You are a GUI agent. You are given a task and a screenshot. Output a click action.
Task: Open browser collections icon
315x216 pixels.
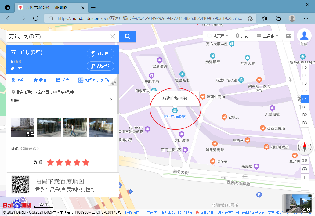point(278,18)
